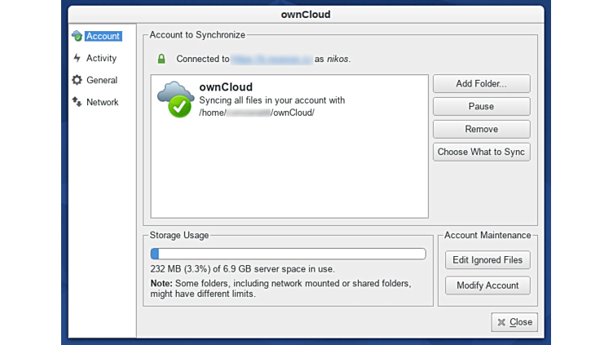Open the Account tab label

coord(104,36)
